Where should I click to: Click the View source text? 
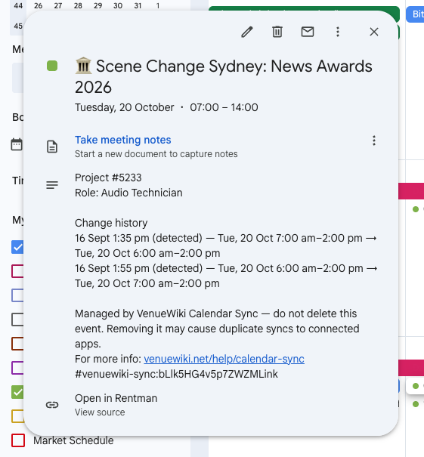100,412
